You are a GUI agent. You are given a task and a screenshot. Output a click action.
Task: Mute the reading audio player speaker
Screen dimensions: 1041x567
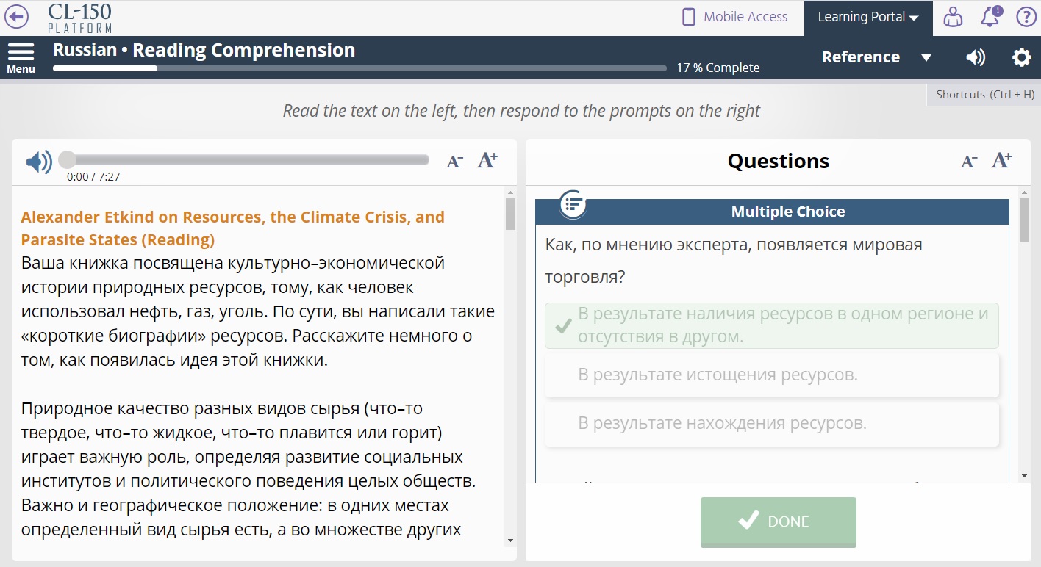(x=38, y=162)
